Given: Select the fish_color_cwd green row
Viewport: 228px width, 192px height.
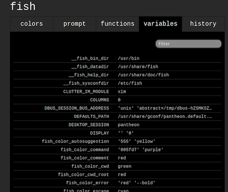Looking at the screenshot, I should tap(117, 166).
